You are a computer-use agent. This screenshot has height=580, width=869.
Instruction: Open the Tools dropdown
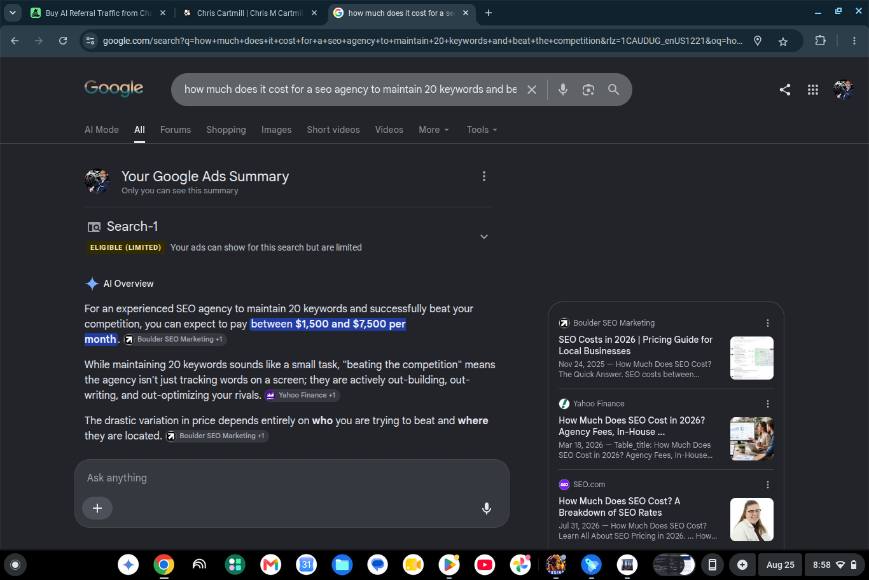tap(482, 130)
